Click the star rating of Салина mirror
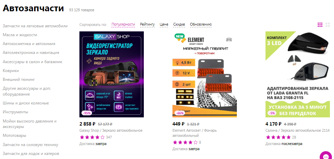 [x=278, y=137]
